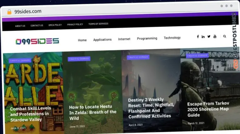Open the Twitter social icon
The height and width of the screenshot is (134, 240).
tap(209, 37)
